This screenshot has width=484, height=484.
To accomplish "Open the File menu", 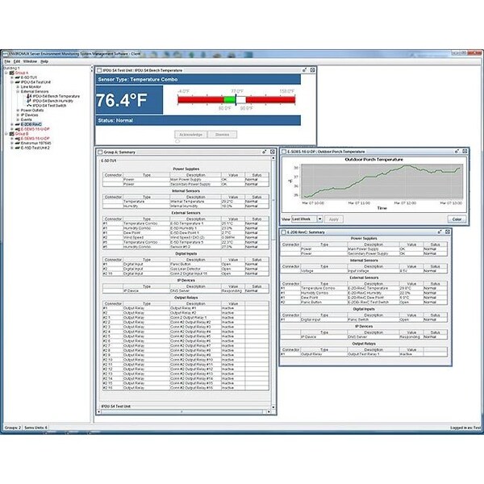I will 6,60.
